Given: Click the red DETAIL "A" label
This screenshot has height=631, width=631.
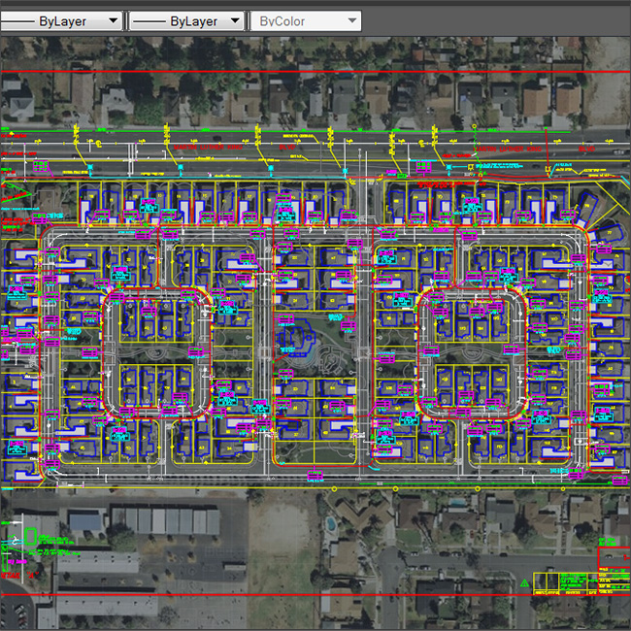Looking at the screenshot, I should (x=18, y=576).
